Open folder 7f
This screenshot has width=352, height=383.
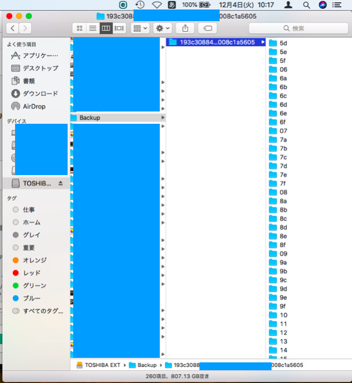point(277,183)
